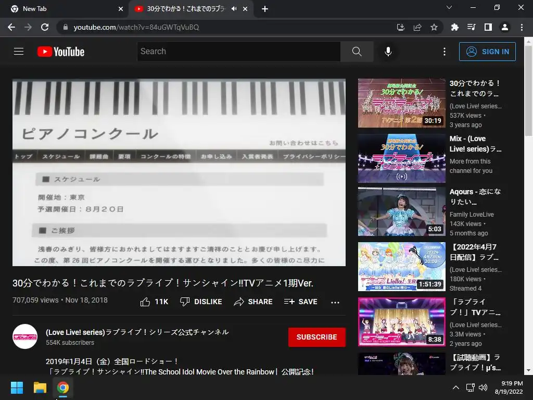Viewport: 533px width, 400px height.
Task: Open the Love Live channel avatar
Action: (x=25, y=336)
